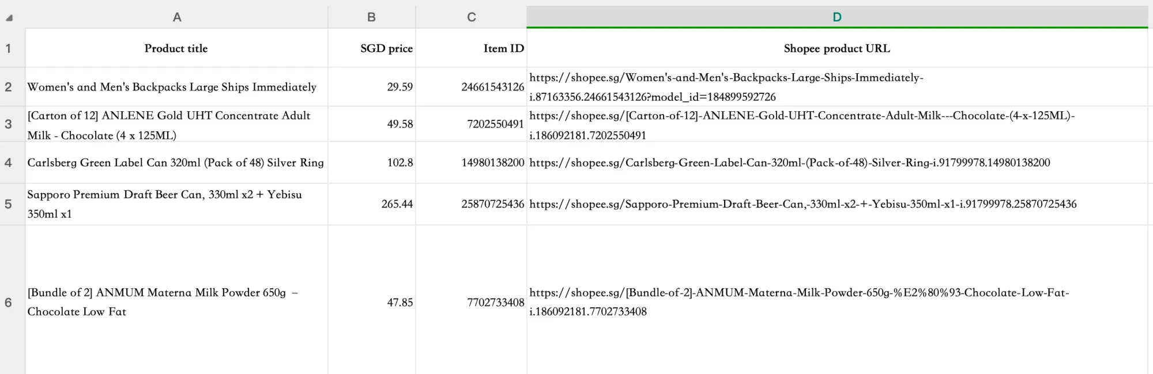Click the price cell 49.58

click(372, 124)
